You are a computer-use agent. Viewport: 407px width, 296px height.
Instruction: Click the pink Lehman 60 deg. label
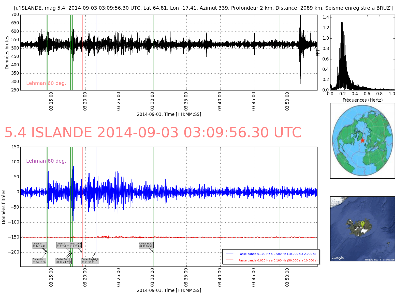(46, 83)
